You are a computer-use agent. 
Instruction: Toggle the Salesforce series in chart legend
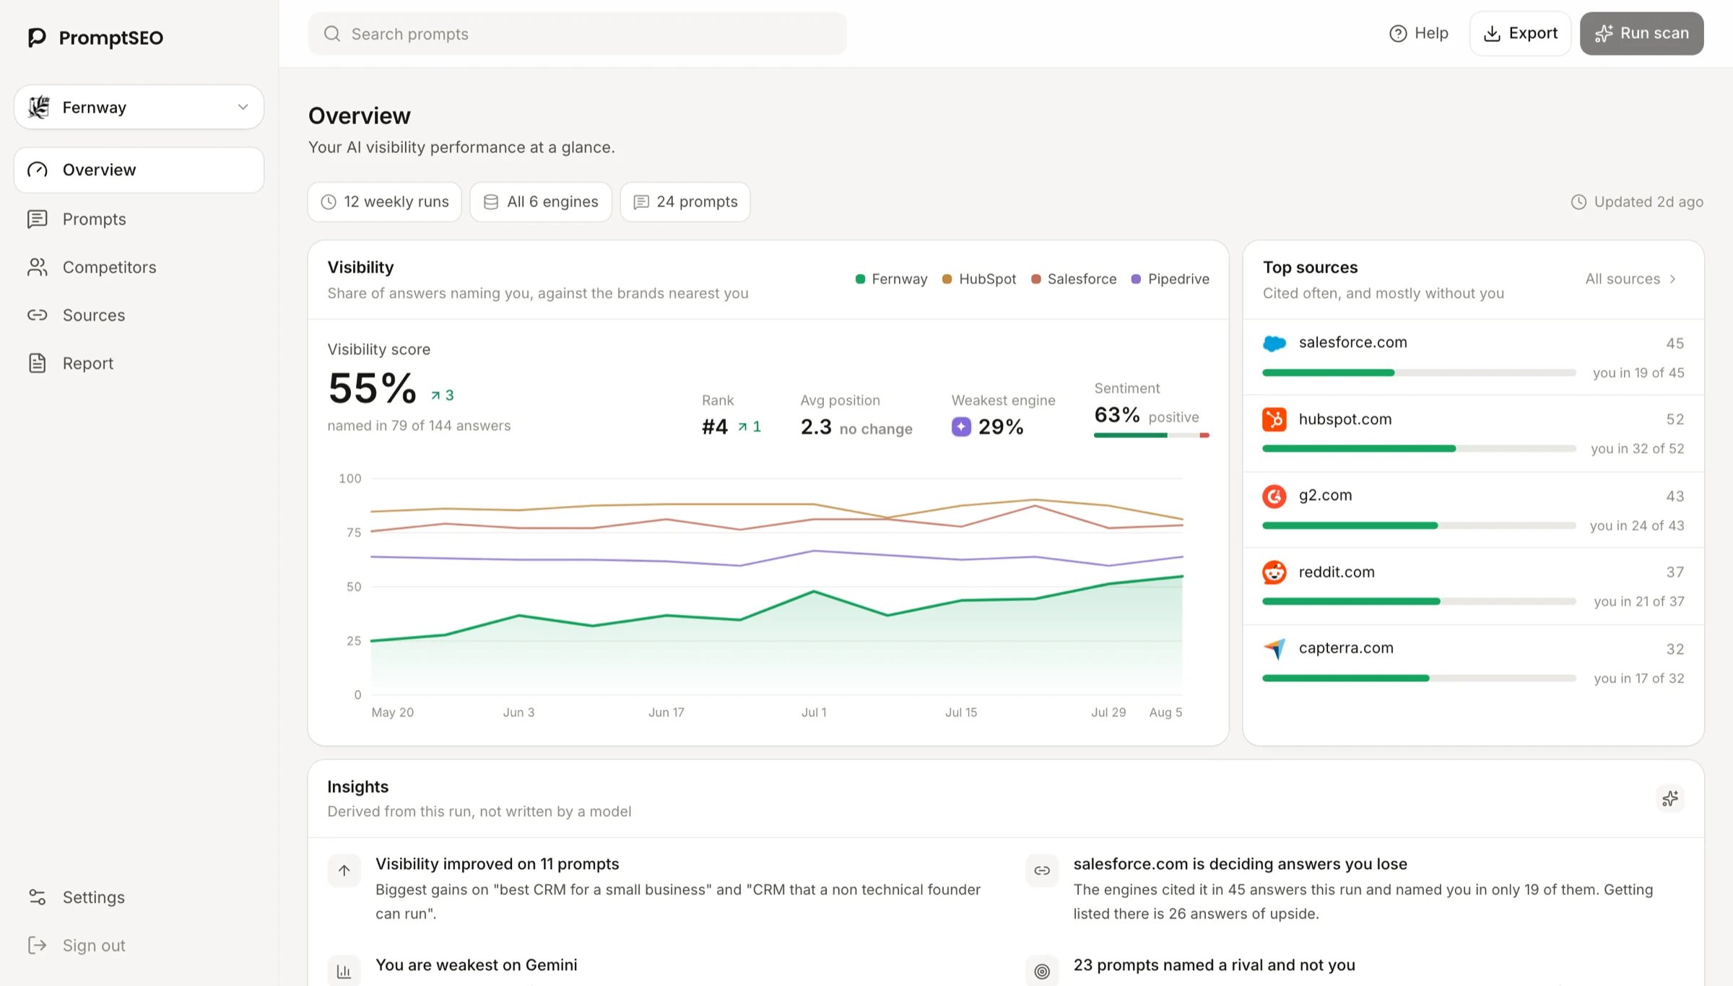pyautogui.click(x=1074, y=279)
